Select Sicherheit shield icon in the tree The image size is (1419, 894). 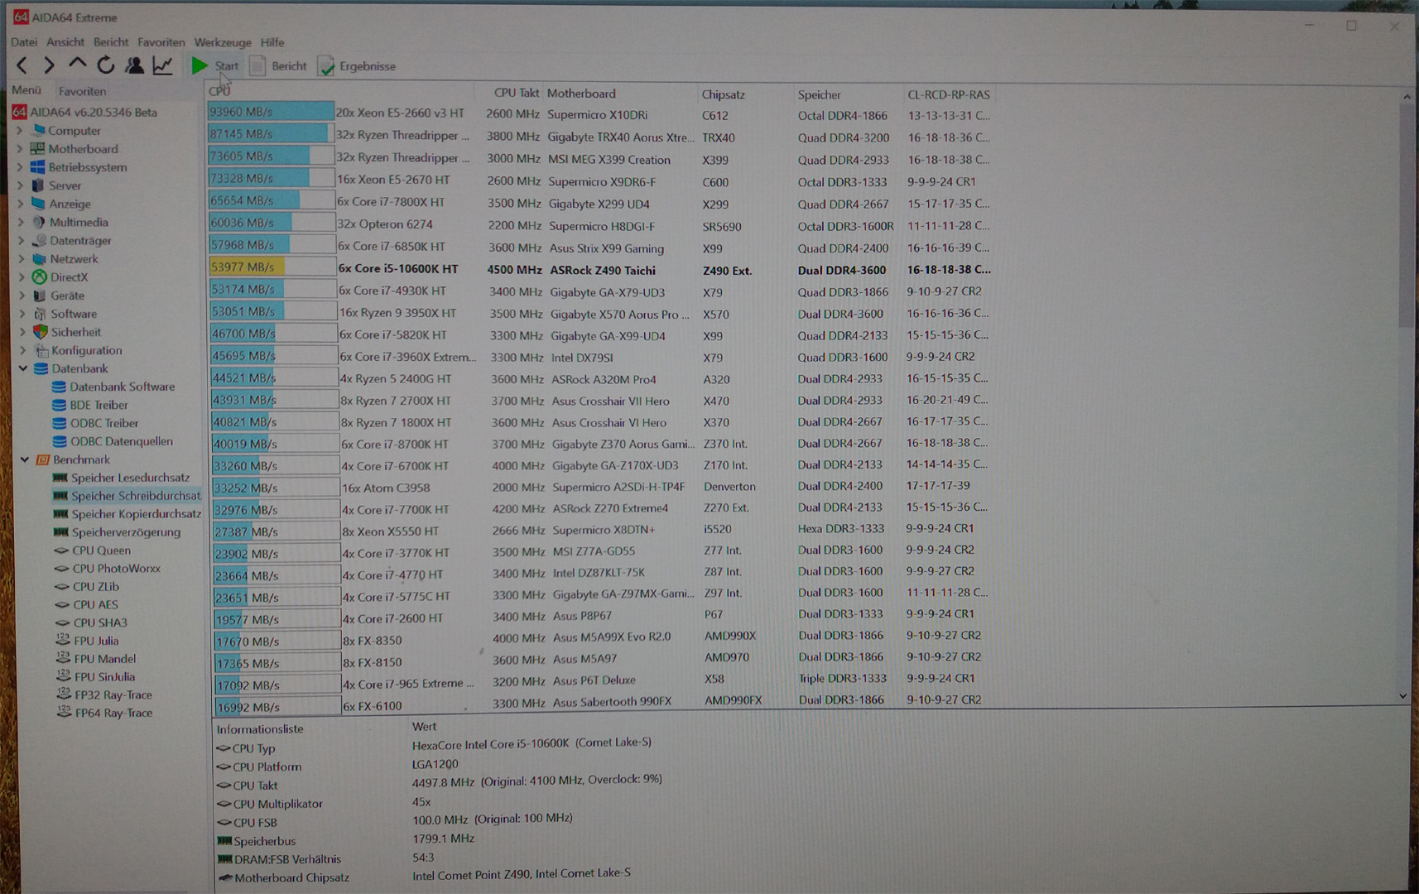pos(40,332)
